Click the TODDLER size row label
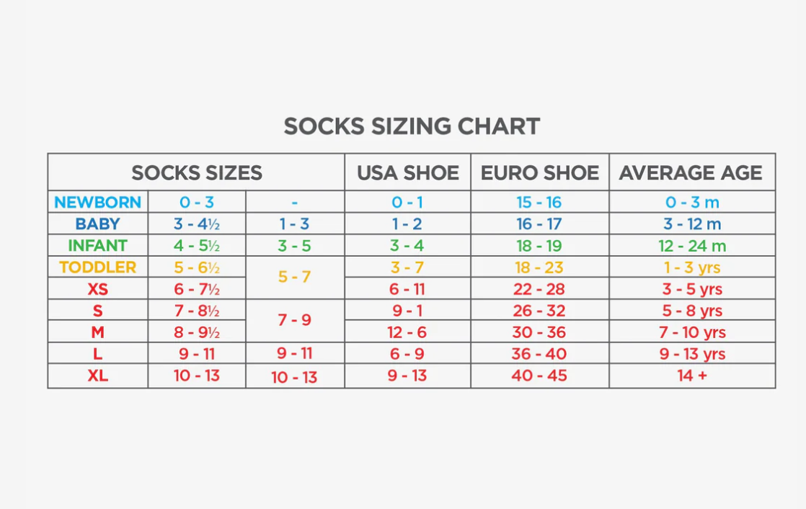 pyautogui.click(x=98, y=267)
